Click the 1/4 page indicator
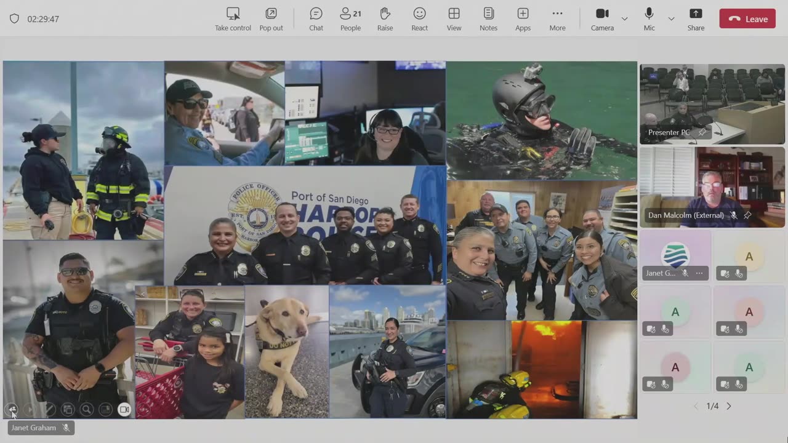Image resolution: width=788 pixels, height=443 pixels. coord(712,406)
